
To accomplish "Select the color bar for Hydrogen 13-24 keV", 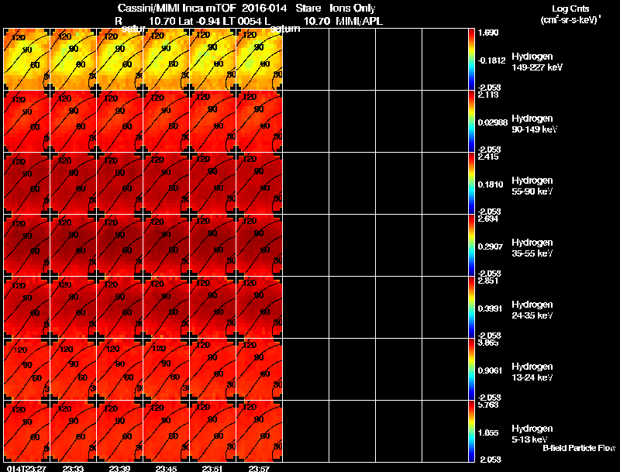I will 471,369.
